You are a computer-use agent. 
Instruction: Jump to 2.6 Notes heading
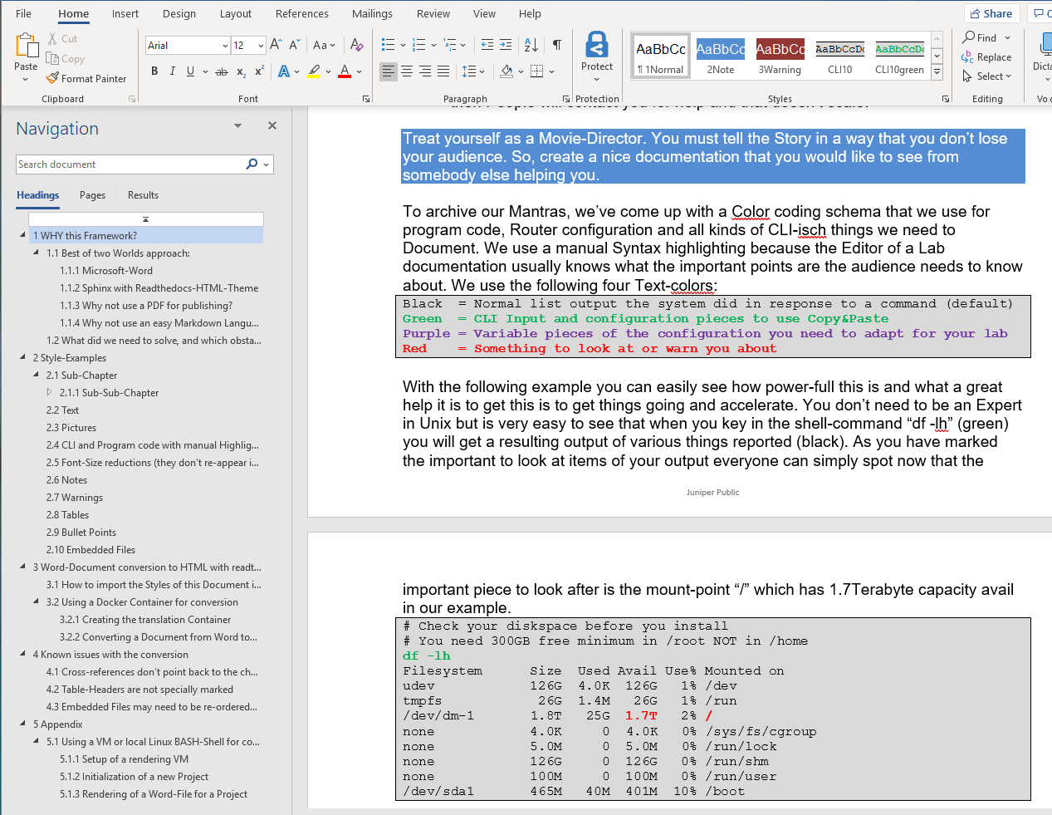66,479
